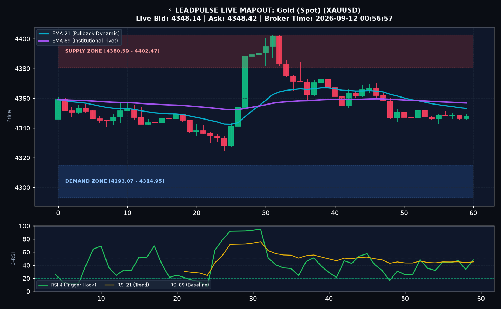The height and width of the screenshot is (309, 501).
Task: Click the large red candle at bar 32
Action: [x=279, y=50]
